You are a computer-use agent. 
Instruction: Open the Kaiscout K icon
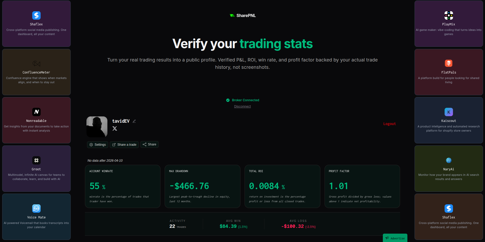pos(449,112)
